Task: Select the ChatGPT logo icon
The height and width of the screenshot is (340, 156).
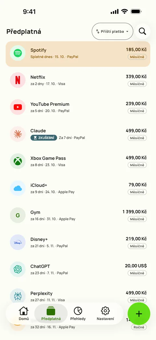Action: [x=18, y=269]
